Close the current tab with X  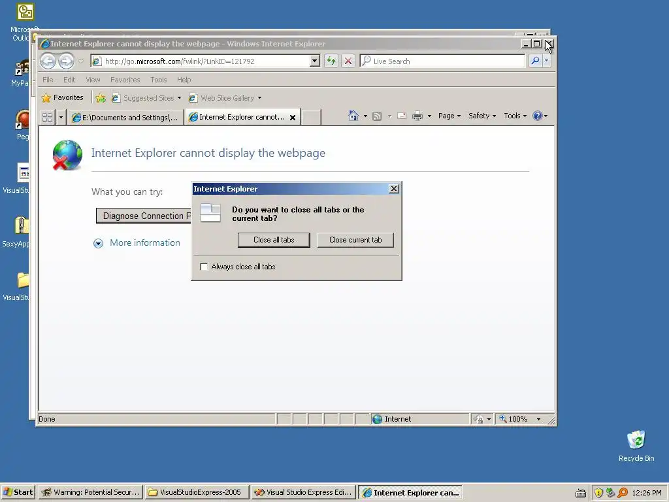(293, 118)
